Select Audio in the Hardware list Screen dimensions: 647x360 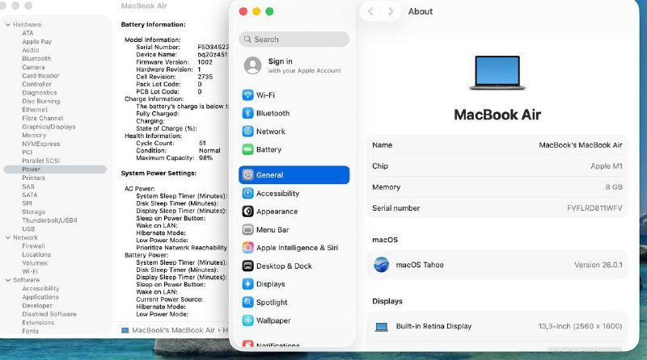[x=31, y=50]
